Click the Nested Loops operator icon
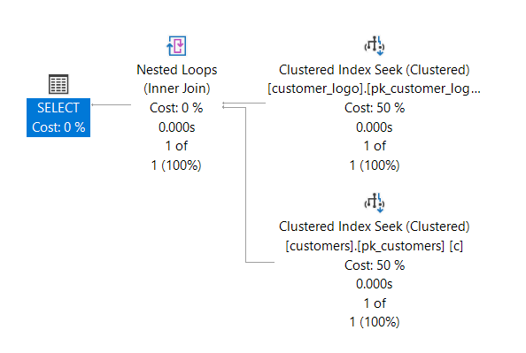The width and height of the screenshot is (526, 353). [176, 46]
